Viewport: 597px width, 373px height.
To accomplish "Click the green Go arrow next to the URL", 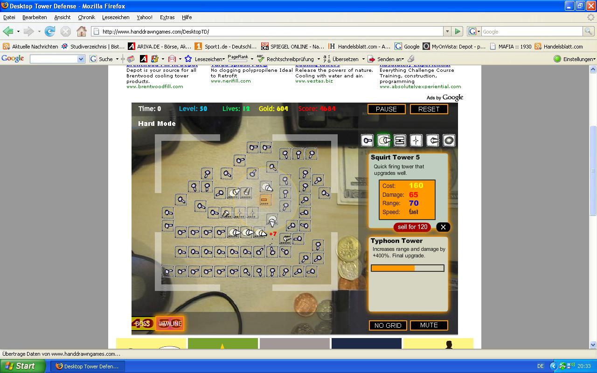I will click(458, 31).
